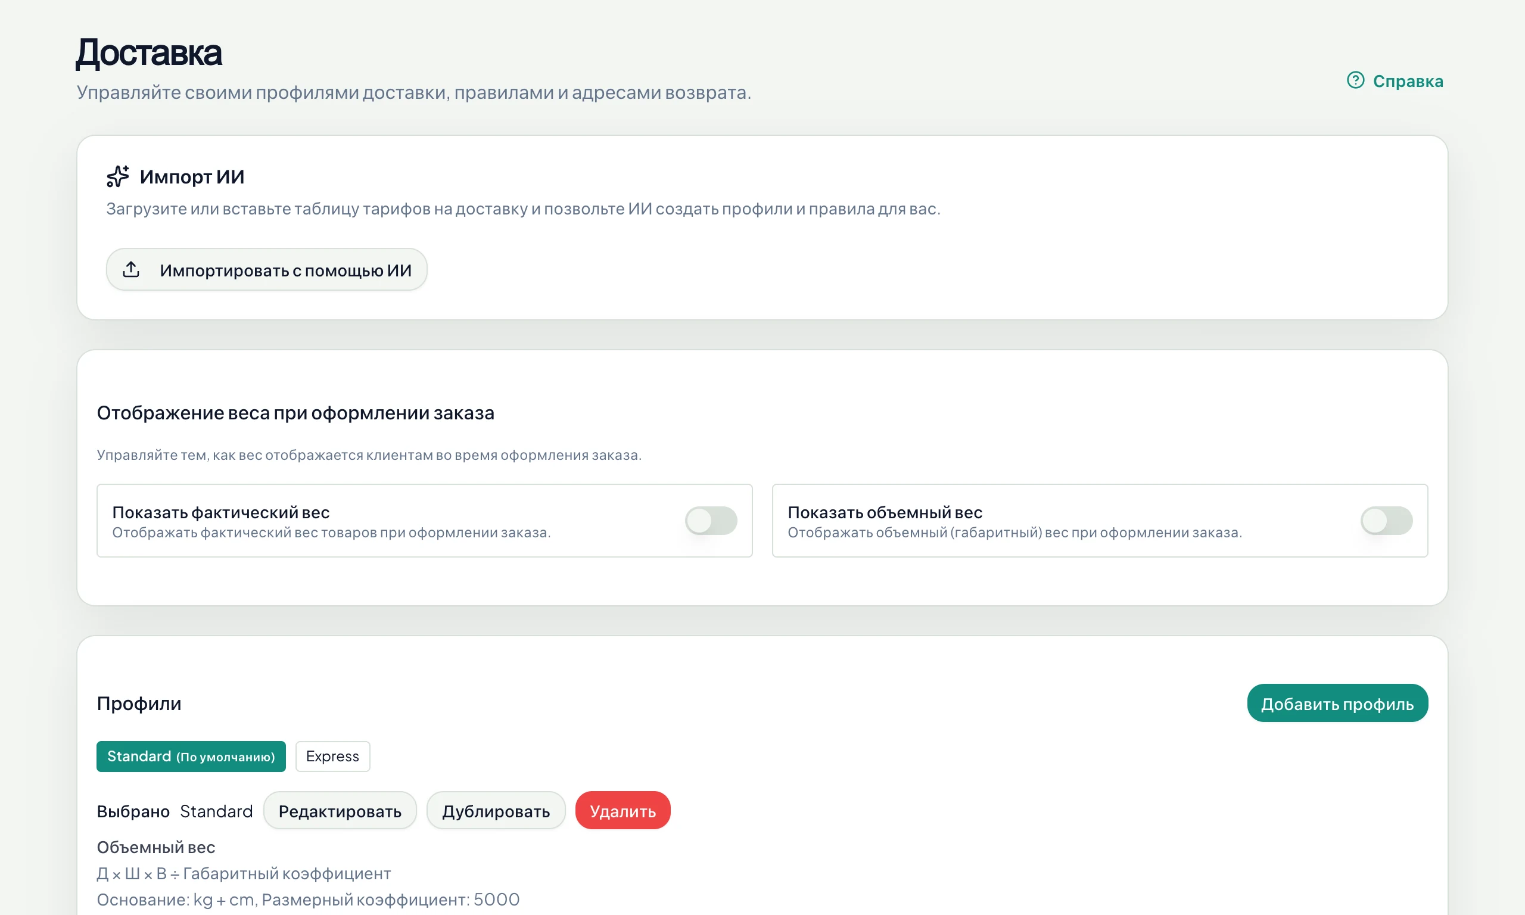Click the Выбрано Standard label
Image resolution: width=1525 pixels, height=915 pixels.
(x=175, y=811)
